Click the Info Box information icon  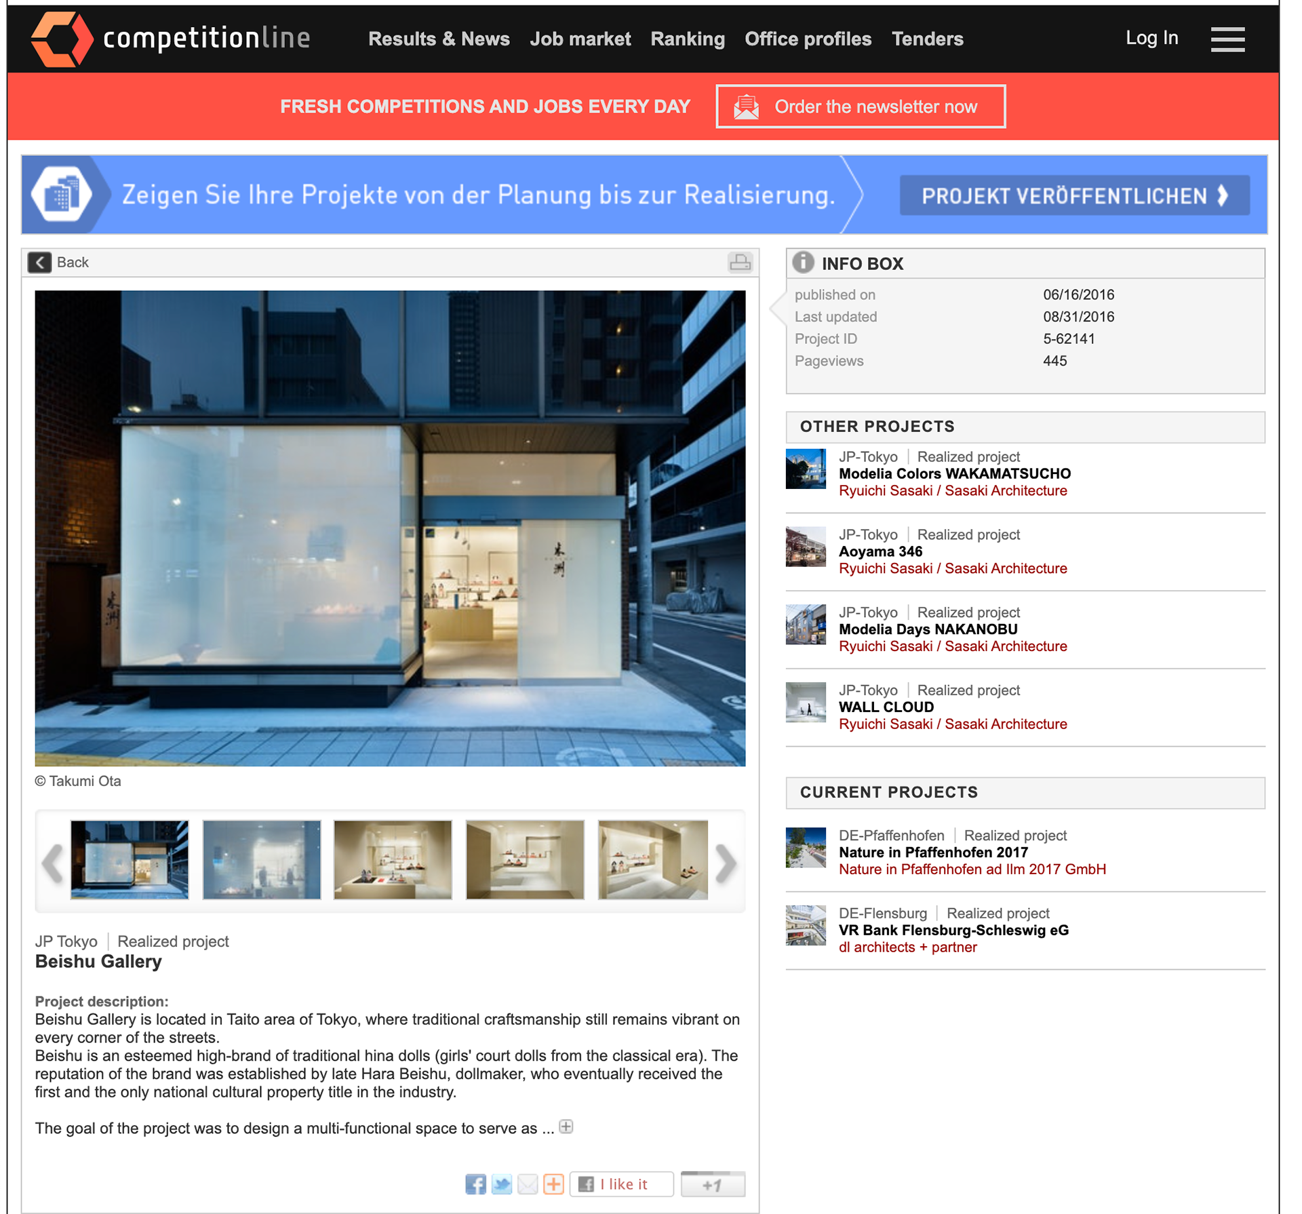pos(803,262)
